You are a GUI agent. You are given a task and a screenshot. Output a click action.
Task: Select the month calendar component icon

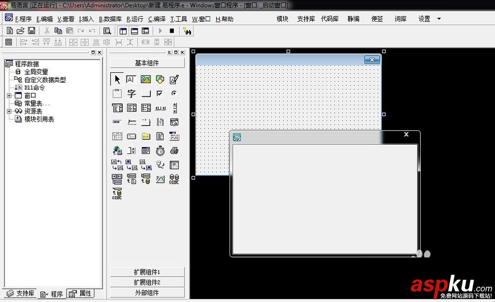click(117, 136)
